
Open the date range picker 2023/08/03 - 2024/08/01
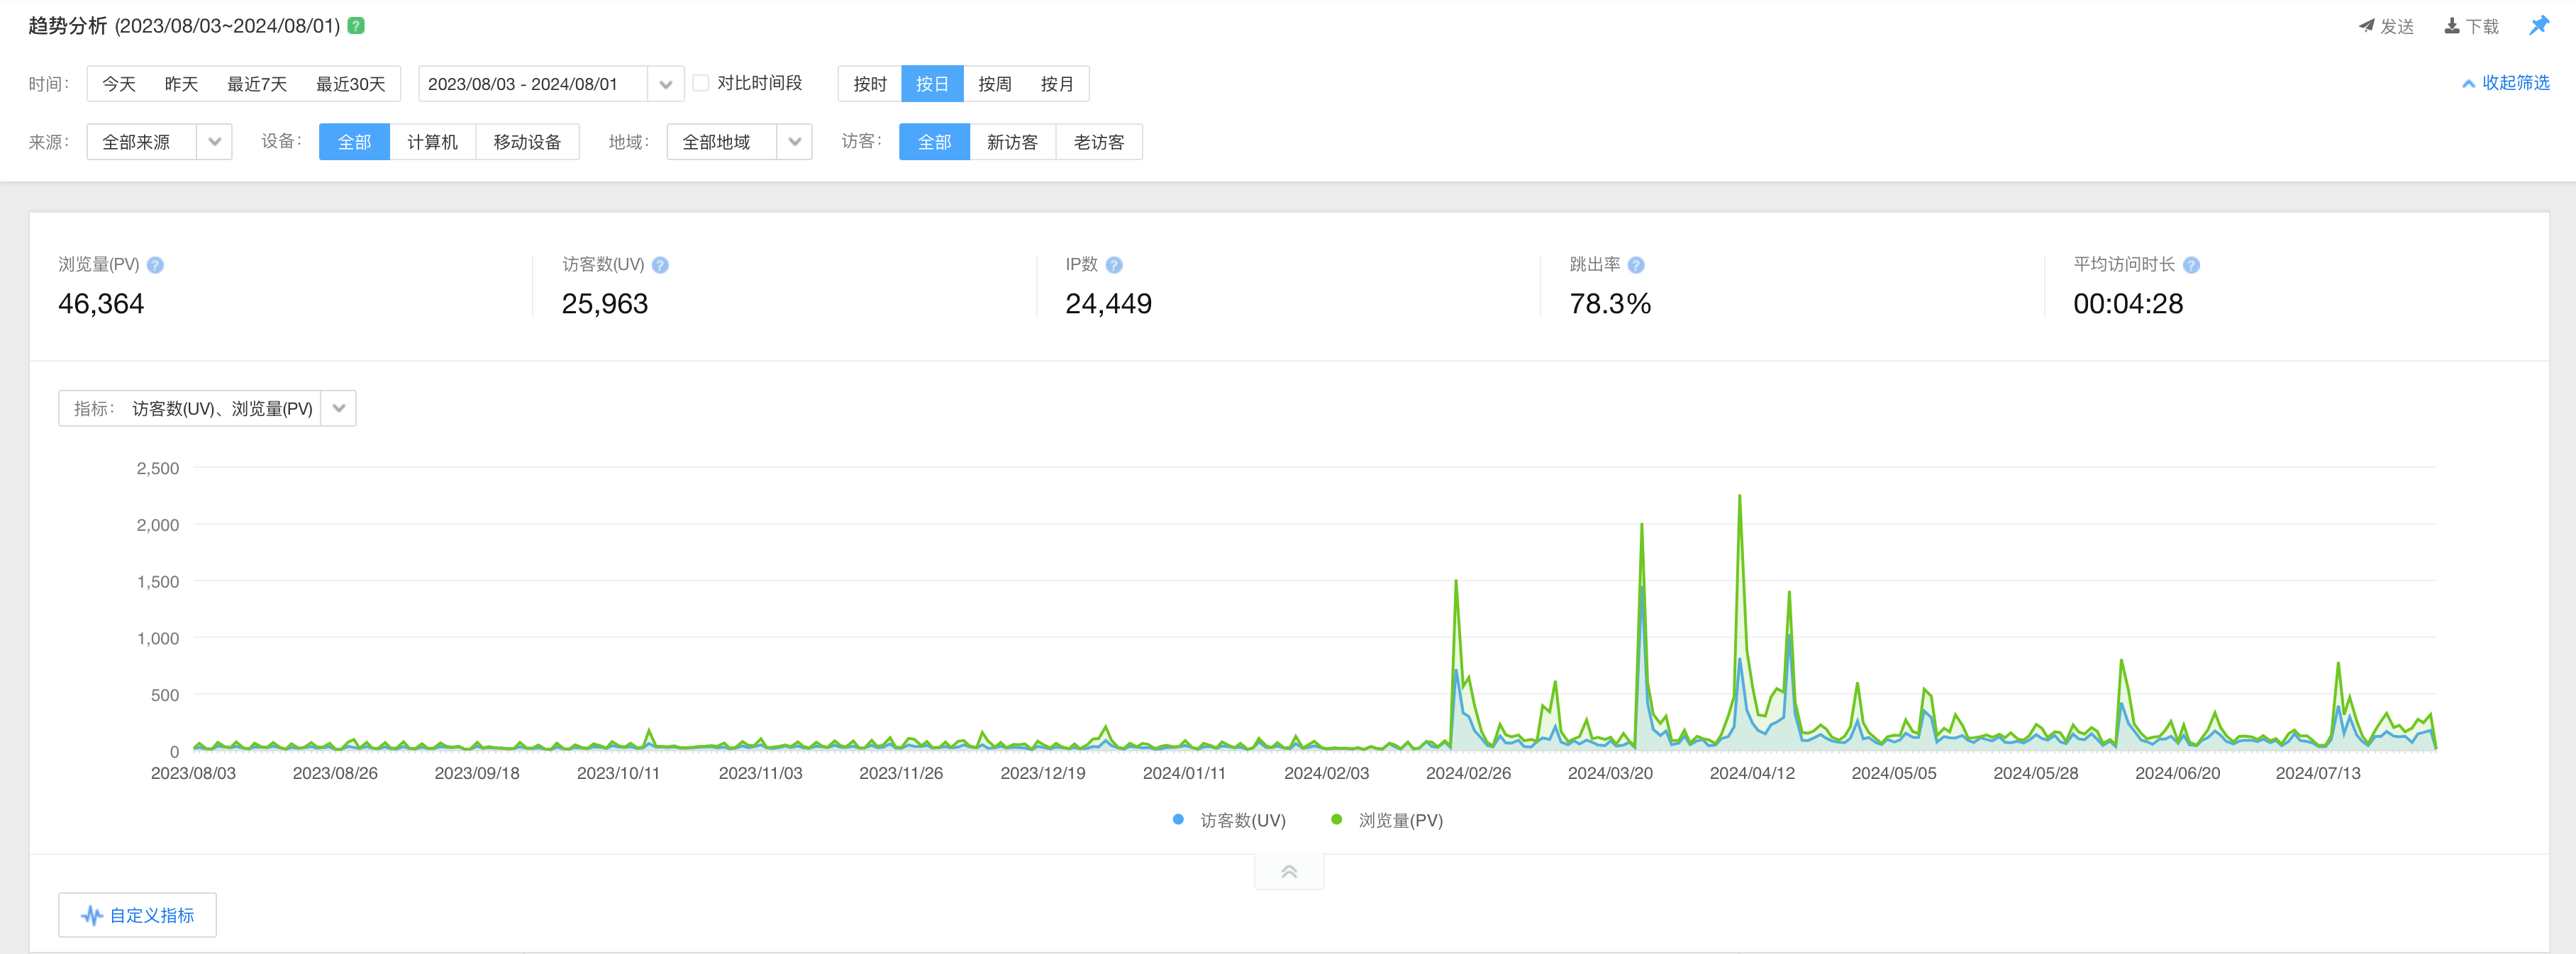[551, 84]
